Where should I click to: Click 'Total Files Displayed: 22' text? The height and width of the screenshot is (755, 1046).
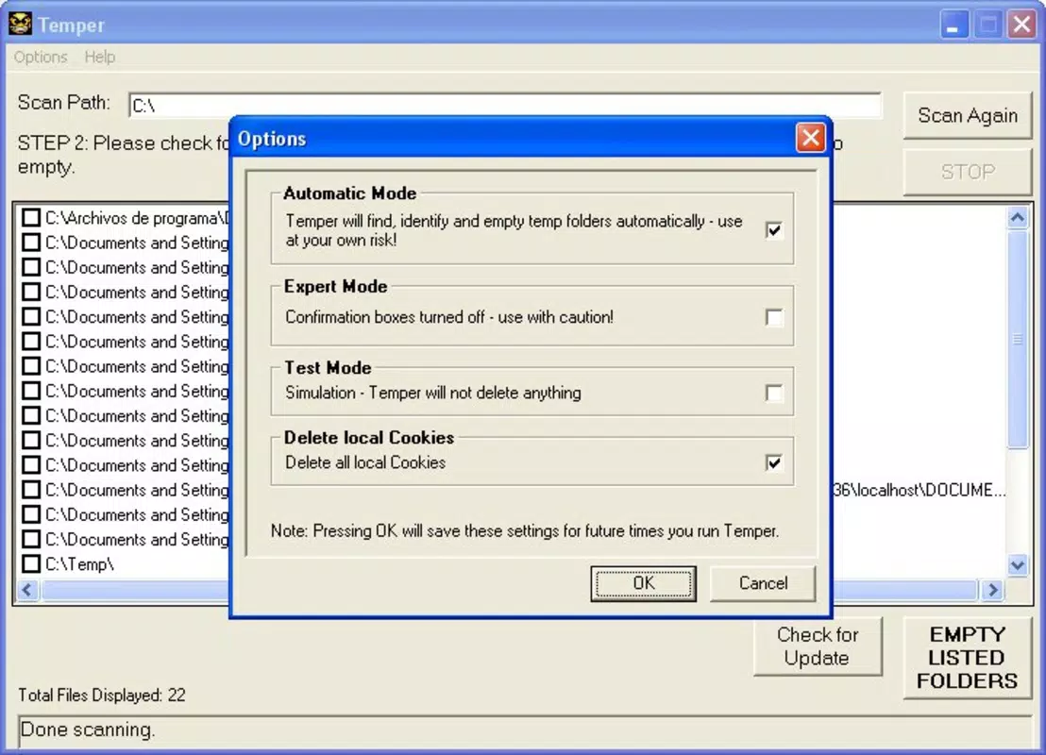click(101, 695)
